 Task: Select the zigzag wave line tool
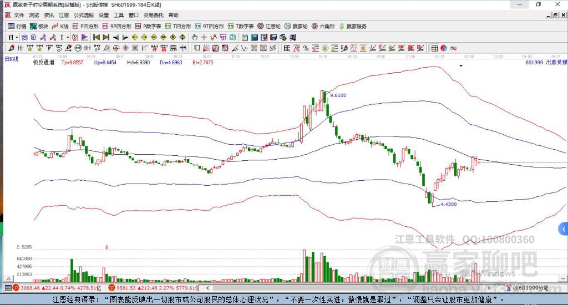coord(244,48)
